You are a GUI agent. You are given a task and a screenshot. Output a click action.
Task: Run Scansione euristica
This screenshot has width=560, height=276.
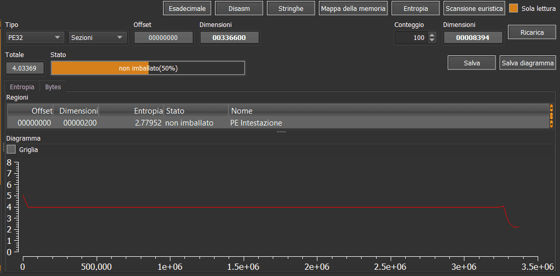[x=474, y=8]
